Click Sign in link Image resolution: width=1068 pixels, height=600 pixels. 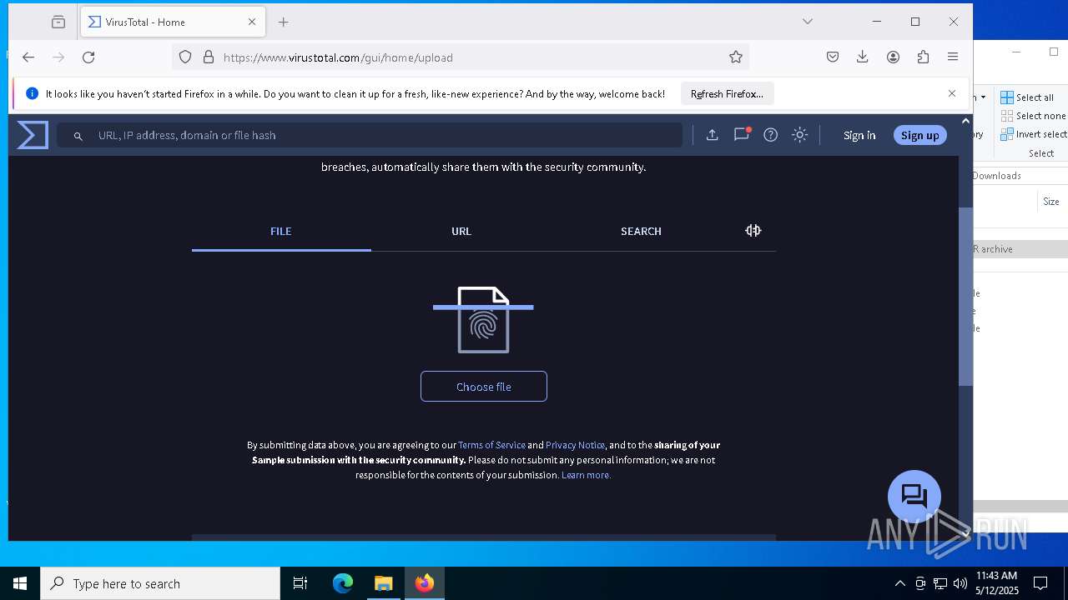pos(859,135)
